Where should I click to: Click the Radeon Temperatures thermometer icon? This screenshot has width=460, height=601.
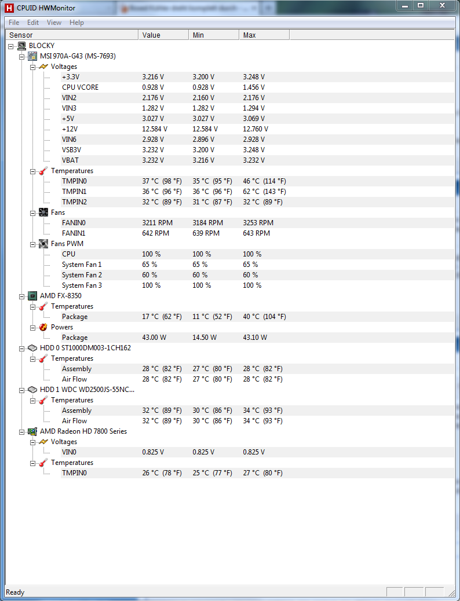43,463
